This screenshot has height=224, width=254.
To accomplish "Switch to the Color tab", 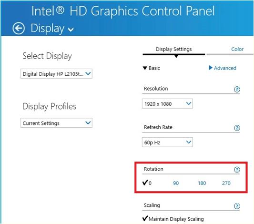I will click(x=237, y=49).
